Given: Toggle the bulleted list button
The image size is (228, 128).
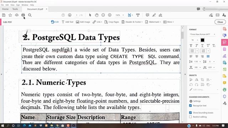Looking at the screenshot, I should (x=192, y=51).
